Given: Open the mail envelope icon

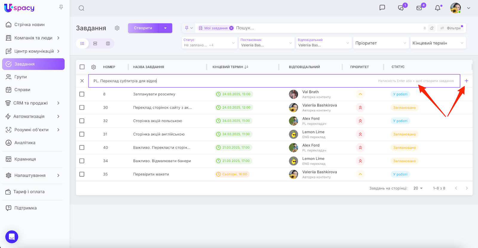Looking at the screenshot, I should click(419, 8).
